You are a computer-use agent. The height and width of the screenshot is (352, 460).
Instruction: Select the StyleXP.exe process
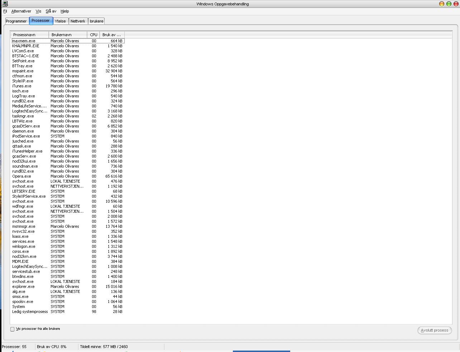pyautogui.click(x=68, y=81)
